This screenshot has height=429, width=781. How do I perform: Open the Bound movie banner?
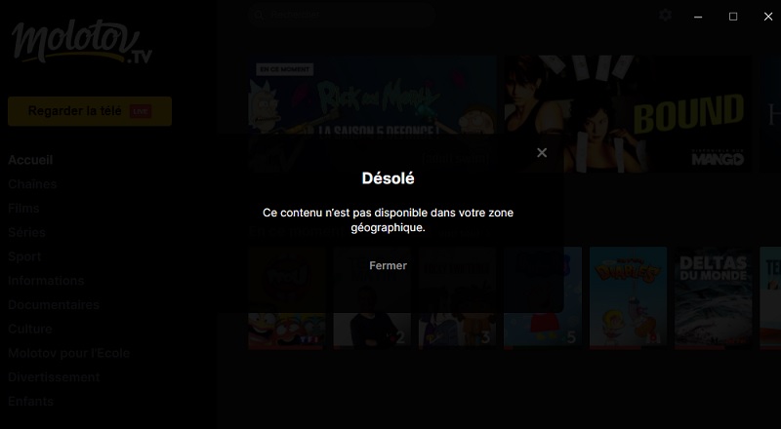pyautogui.click(x=627, y=113)
